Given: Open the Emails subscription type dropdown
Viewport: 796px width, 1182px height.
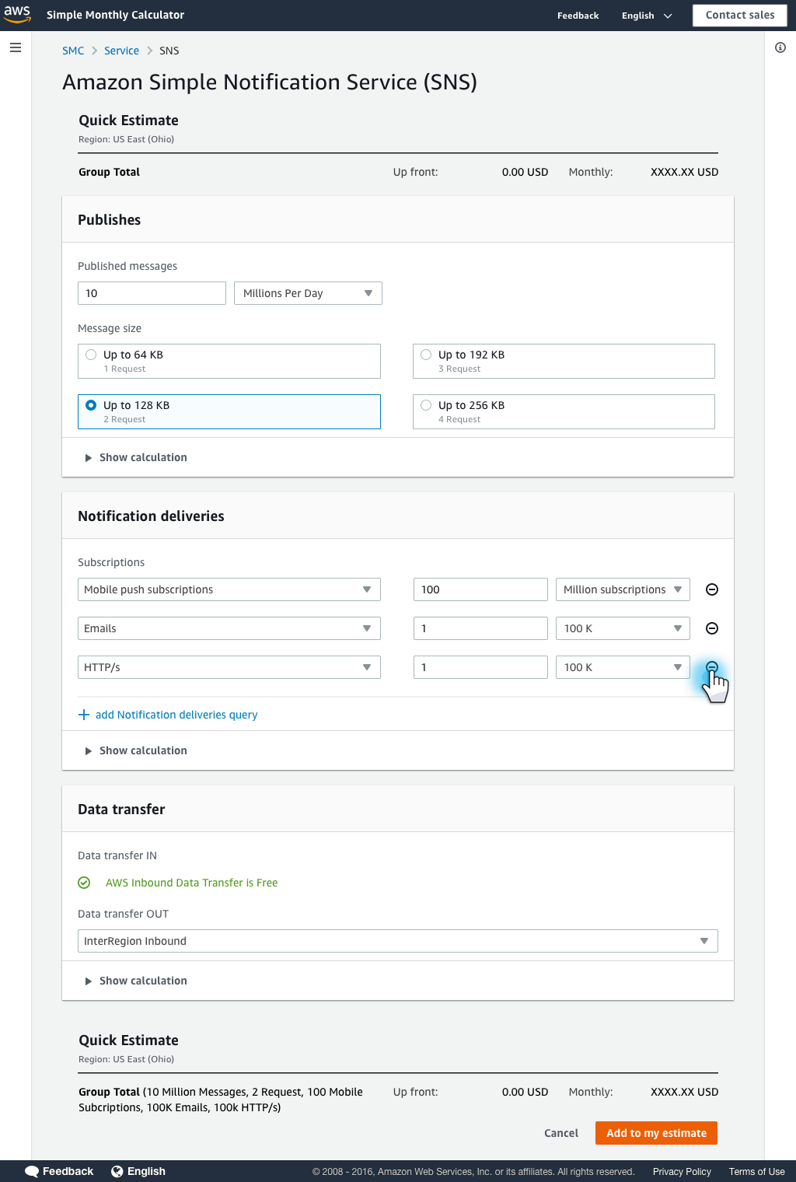Looking at the screenshot, I should [229, 628].
